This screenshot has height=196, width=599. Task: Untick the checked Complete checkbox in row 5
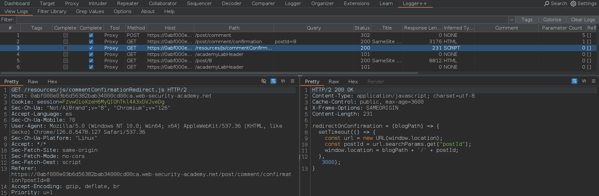click(91, 61)
